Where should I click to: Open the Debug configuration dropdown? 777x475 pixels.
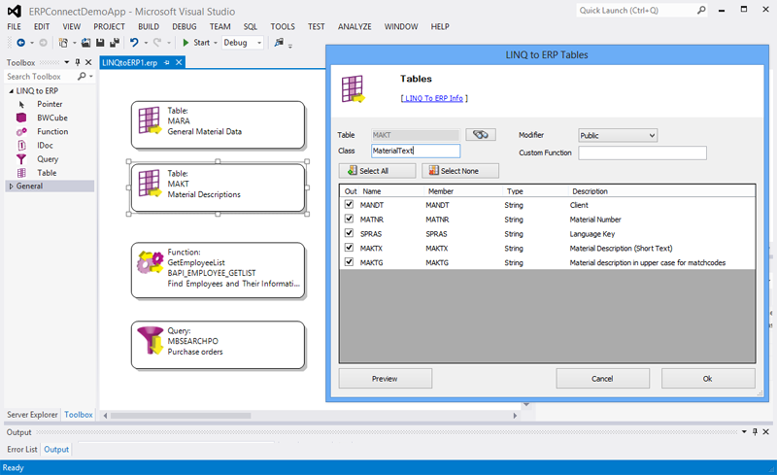click(242, 43)
